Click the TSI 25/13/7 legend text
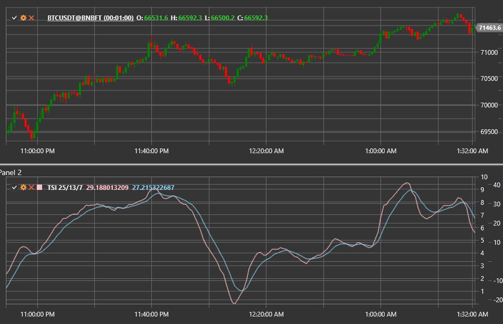 pos(64,187)
